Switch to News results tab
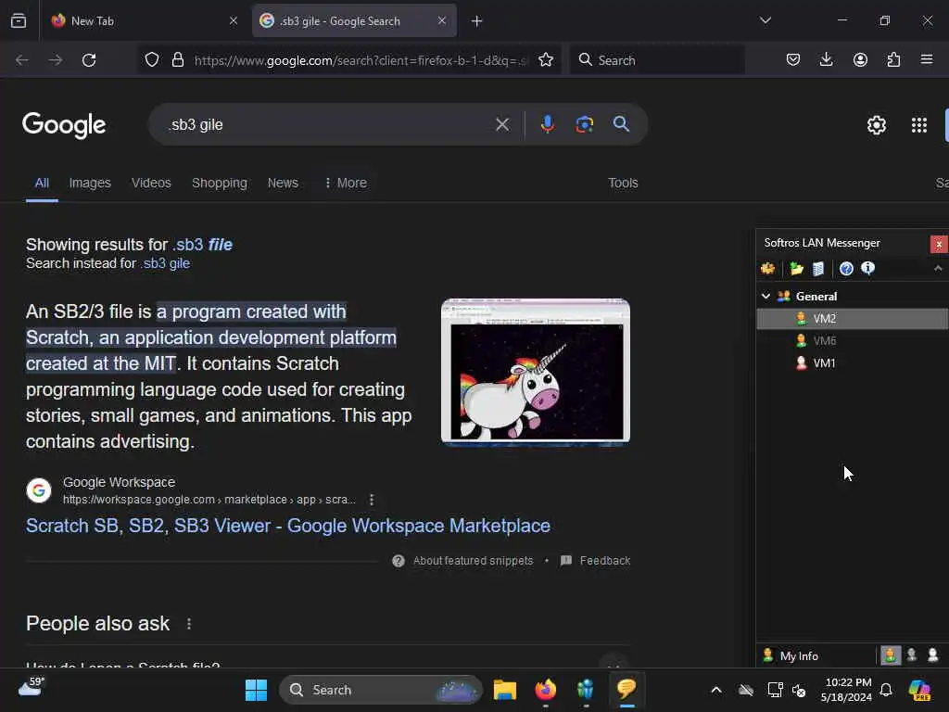This screenshot has width=949, height=712. 283,183
